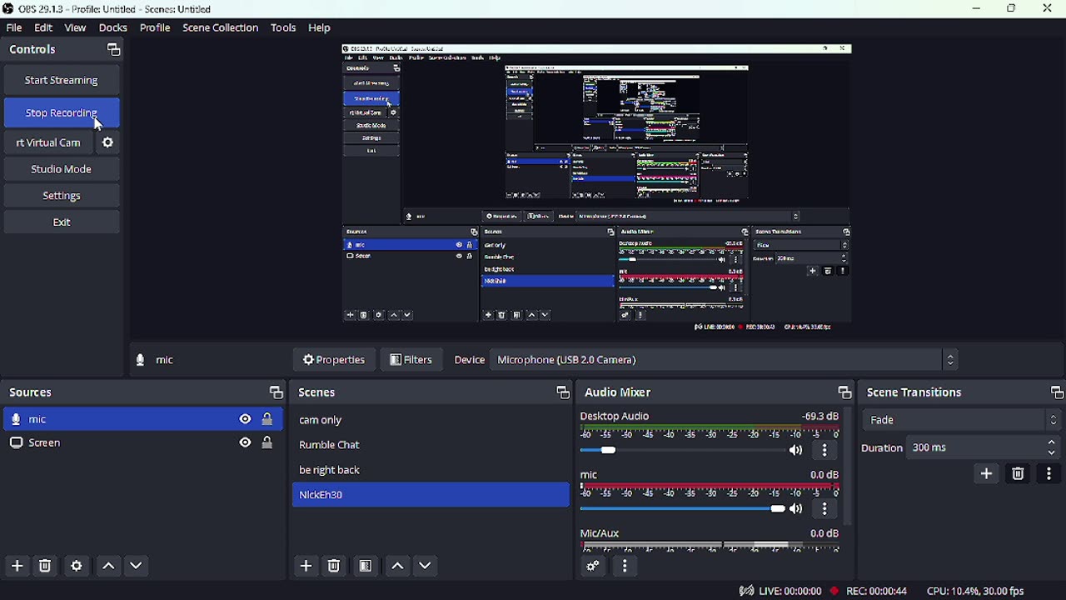
Task: Click the REC 00:00:44 status indicator
Action: click(869, 592)
